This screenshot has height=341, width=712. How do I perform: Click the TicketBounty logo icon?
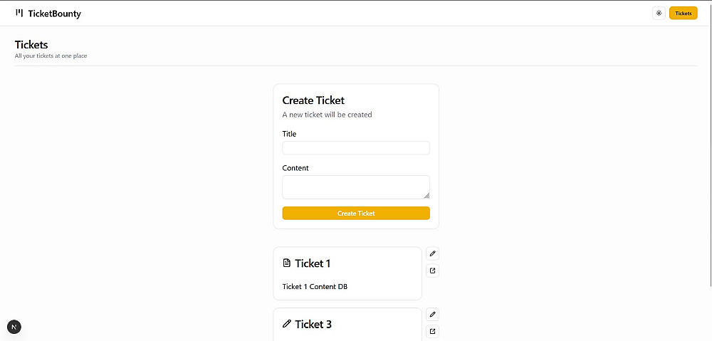(x=19, y=13)
